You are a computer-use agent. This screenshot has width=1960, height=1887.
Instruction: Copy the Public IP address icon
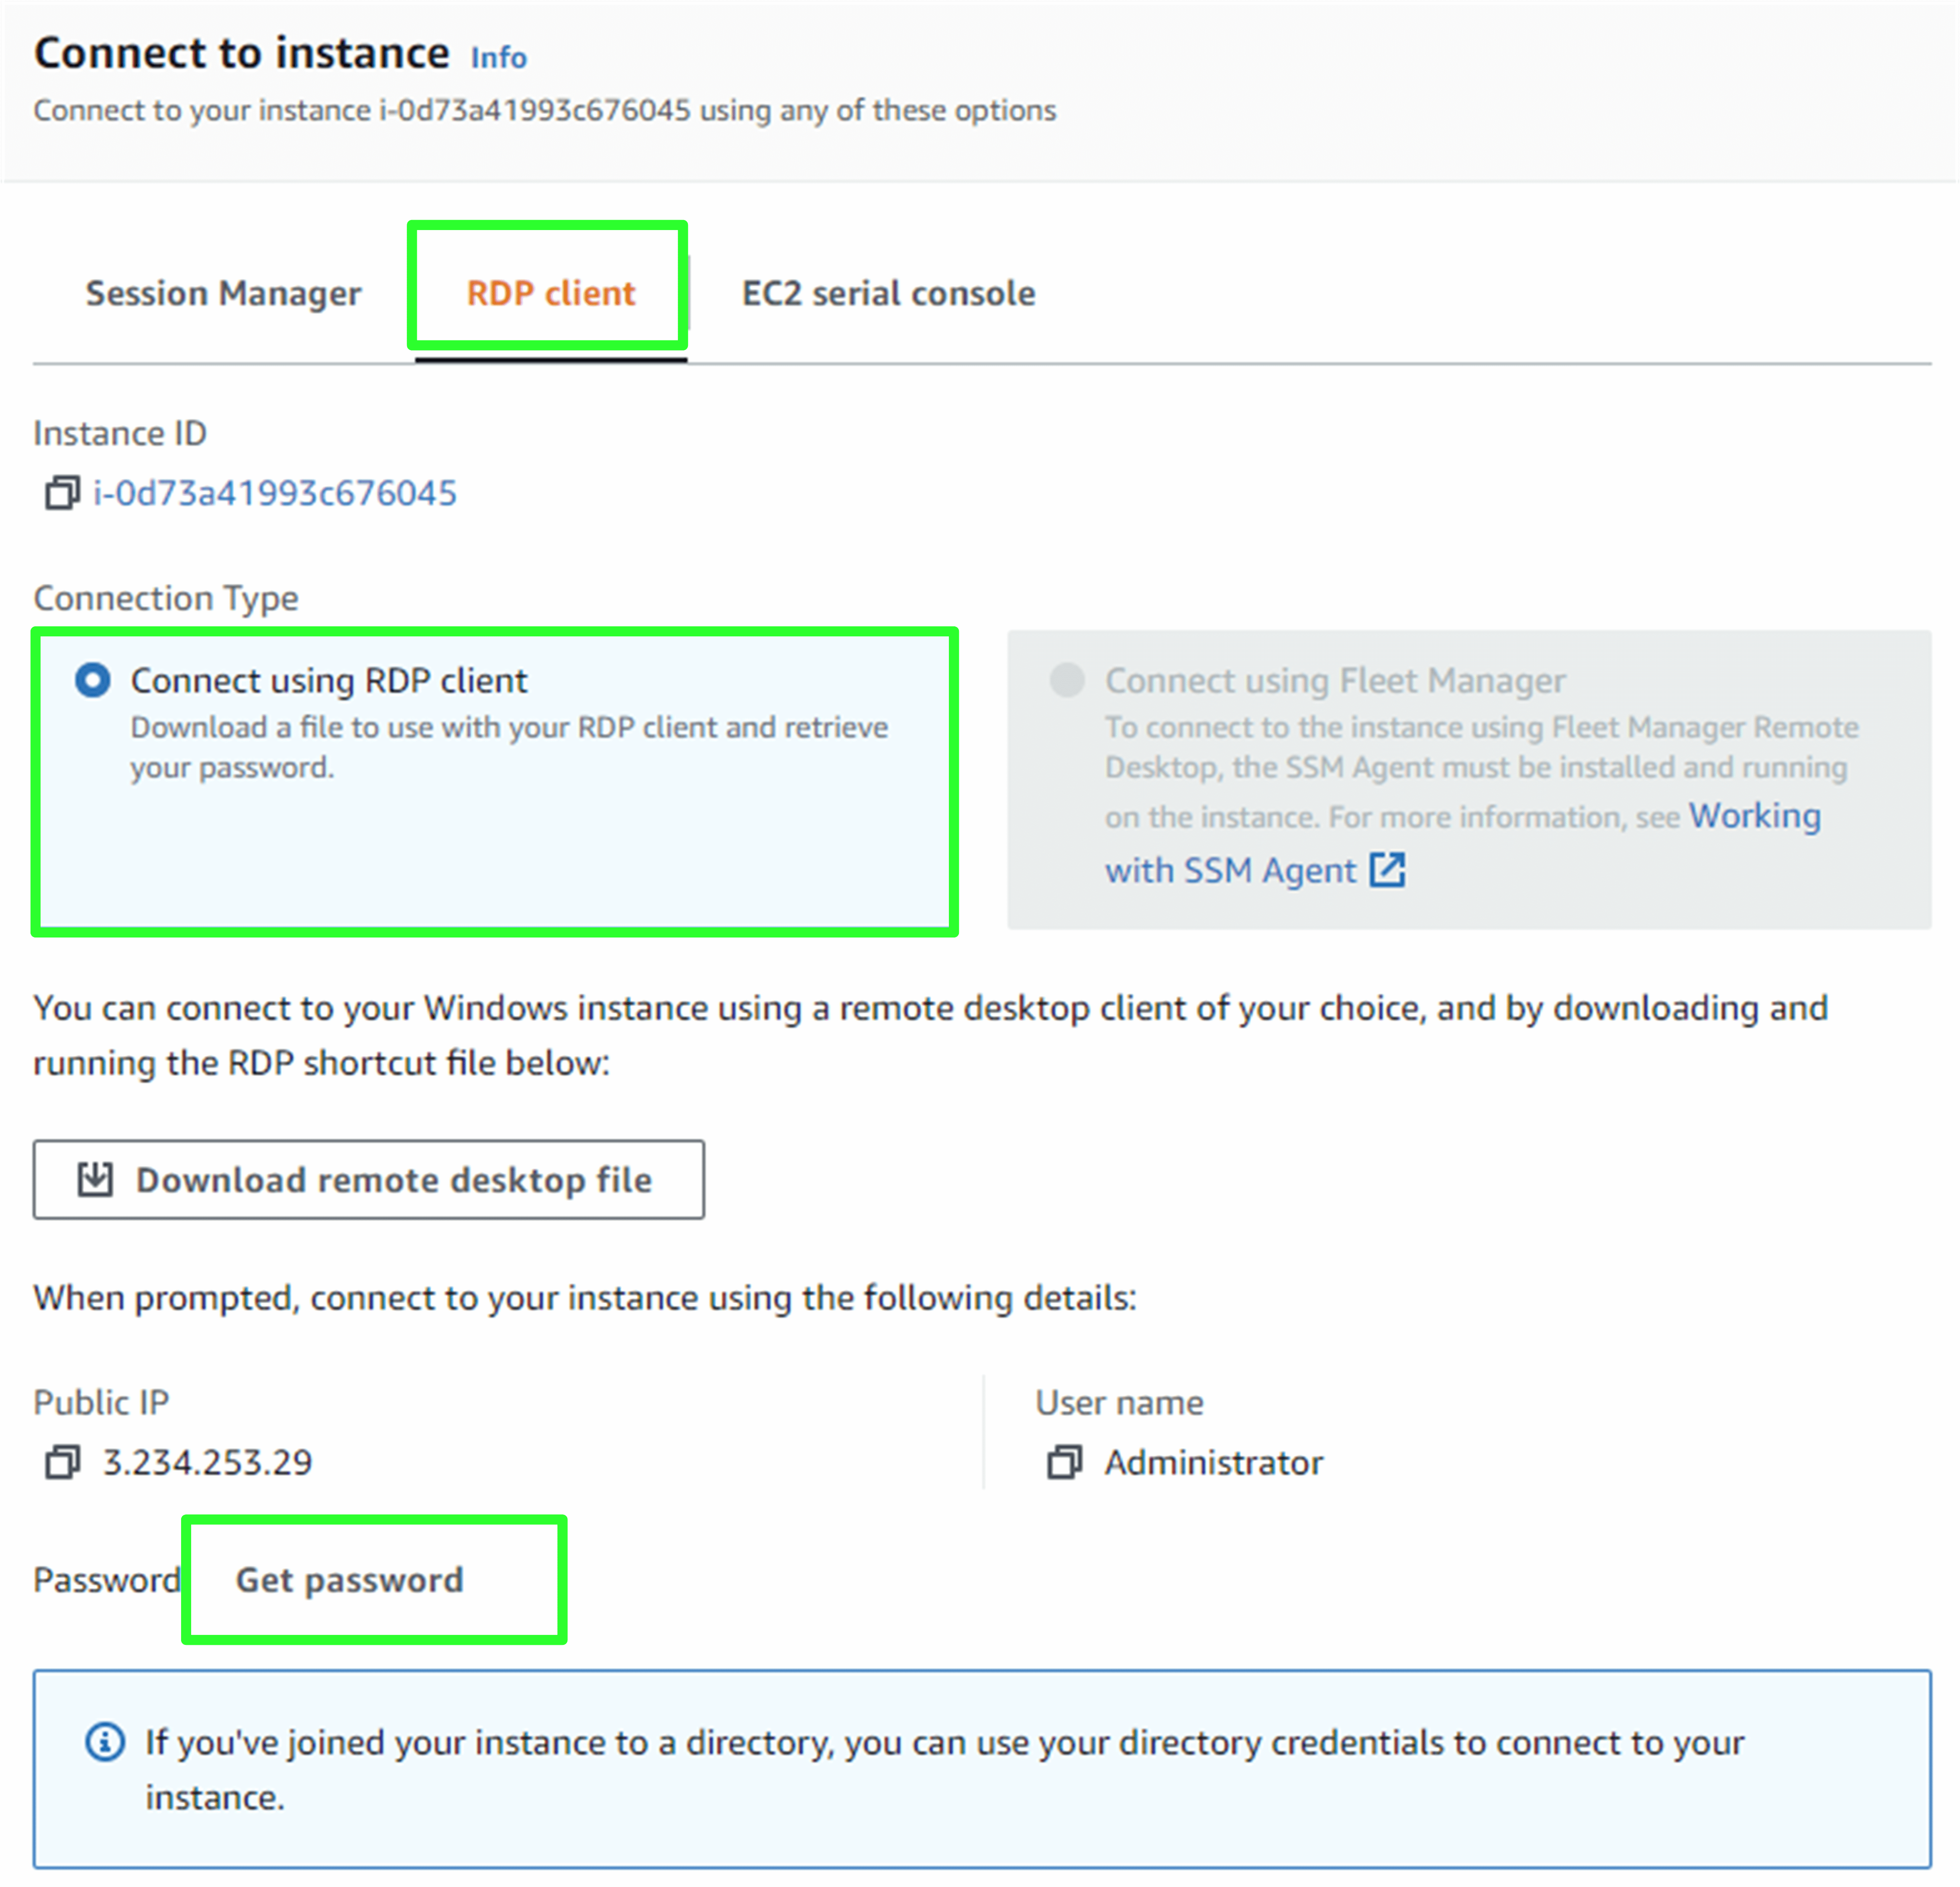click(x=62, y=1462)
